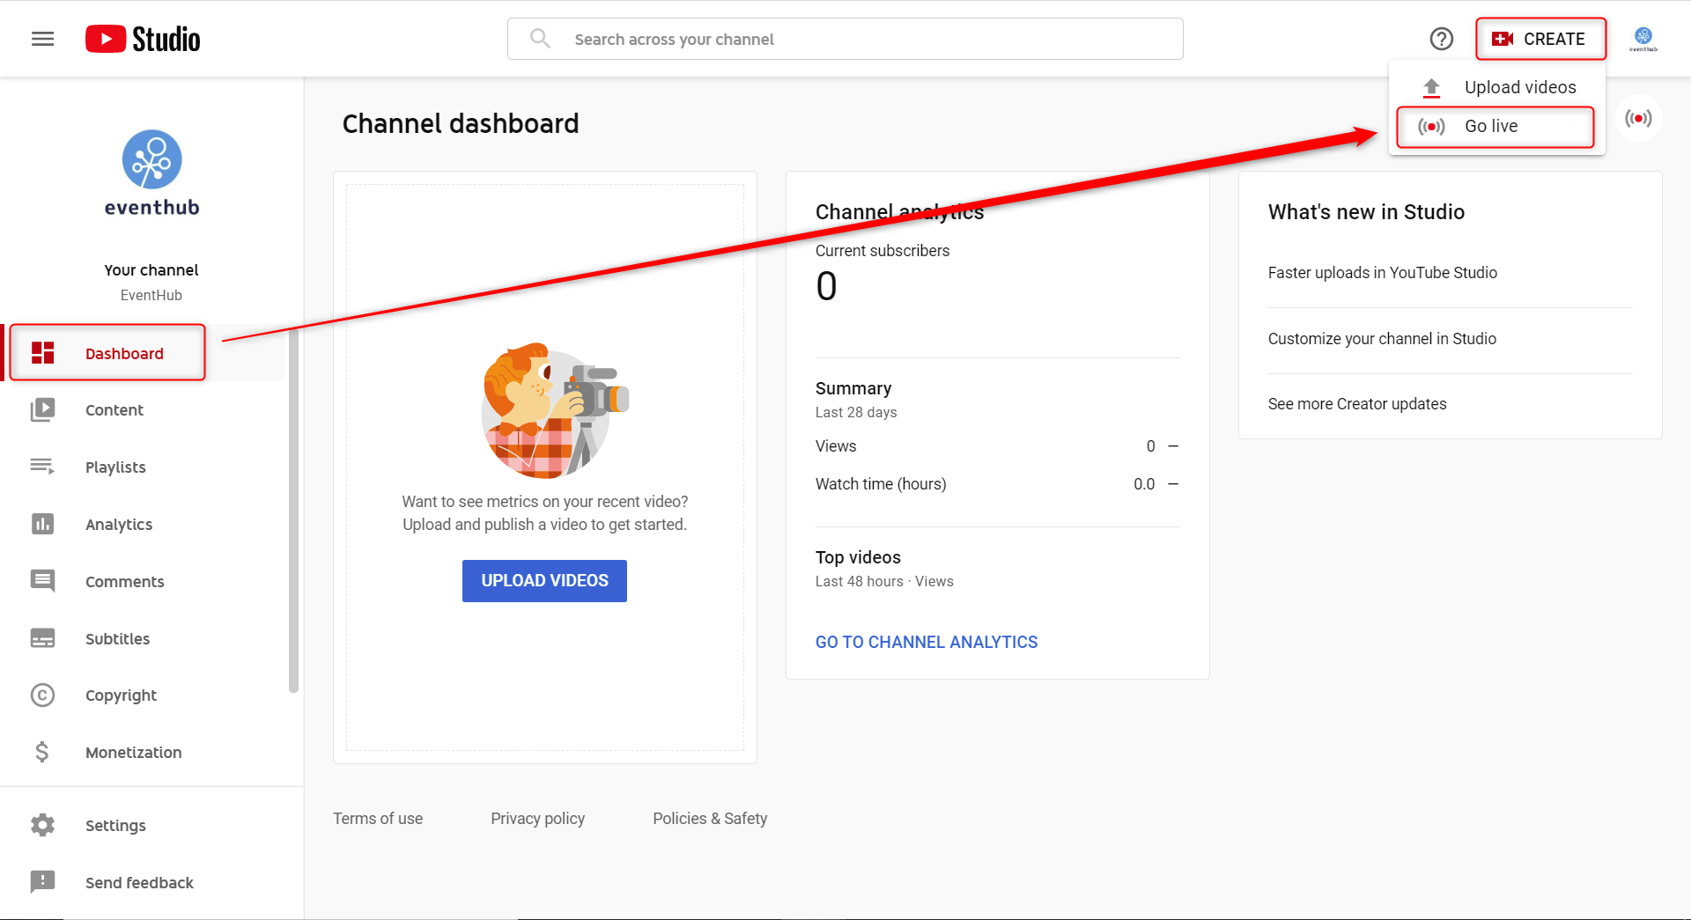This screenshot has height=920, width=1691.
Task: Click the Comments speech bubble icon
Action: pyautogui.click(x=42, y=581)
